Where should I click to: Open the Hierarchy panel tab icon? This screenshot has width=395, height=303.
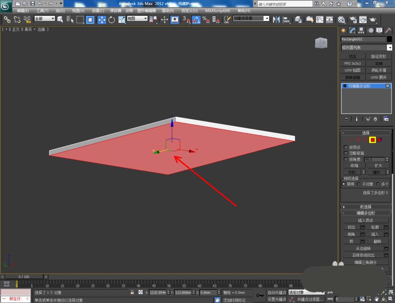(x=361, y=30)
